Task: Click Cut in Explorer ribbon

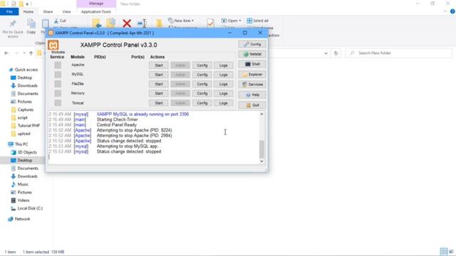Action: pyautogui.click(x=60, y=21)
